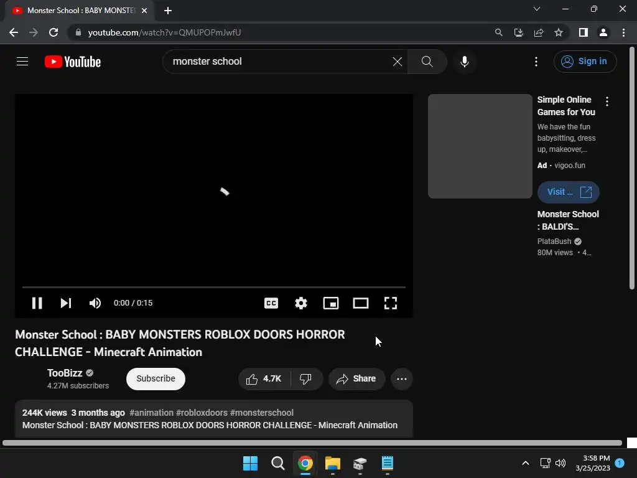Select the youtube.com address bar
Viewport: 637px width, 478px height.
click(164, 32)
